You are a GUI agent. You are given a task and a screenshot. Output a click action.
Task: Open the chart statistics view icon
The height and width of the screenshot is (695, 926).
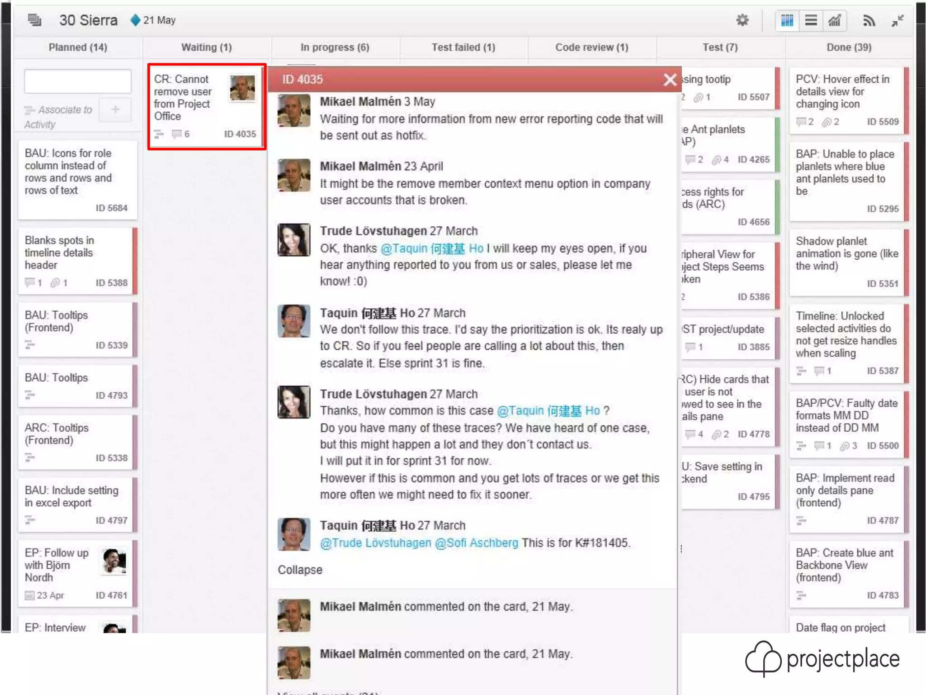[x=834, y=20]
